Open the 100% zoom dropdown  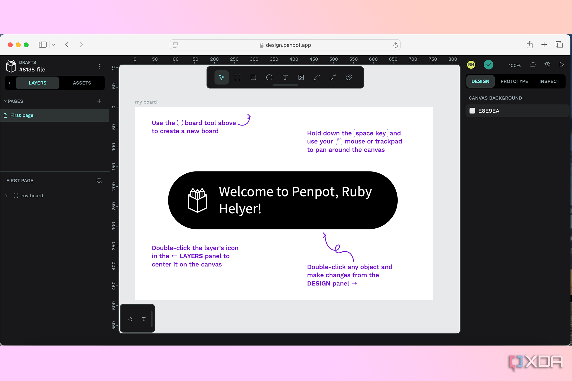tap(515, 65)
